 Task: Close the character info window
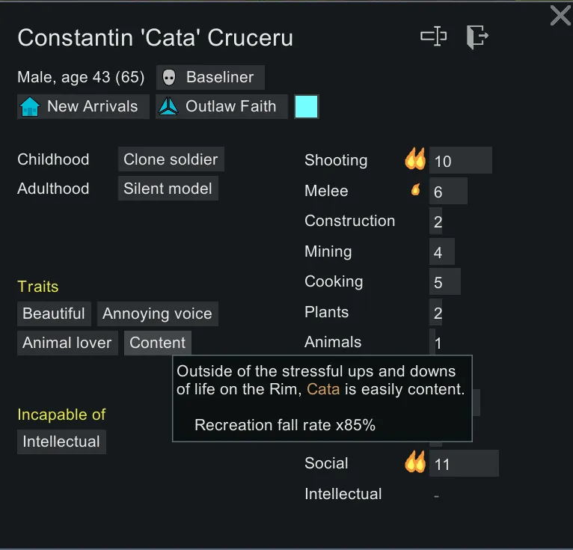click(x=560, y=16)
